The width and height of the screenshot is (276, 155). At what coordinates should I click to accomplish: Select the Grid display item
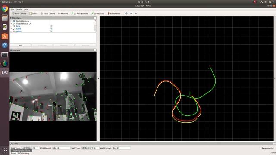coord(18,26)
